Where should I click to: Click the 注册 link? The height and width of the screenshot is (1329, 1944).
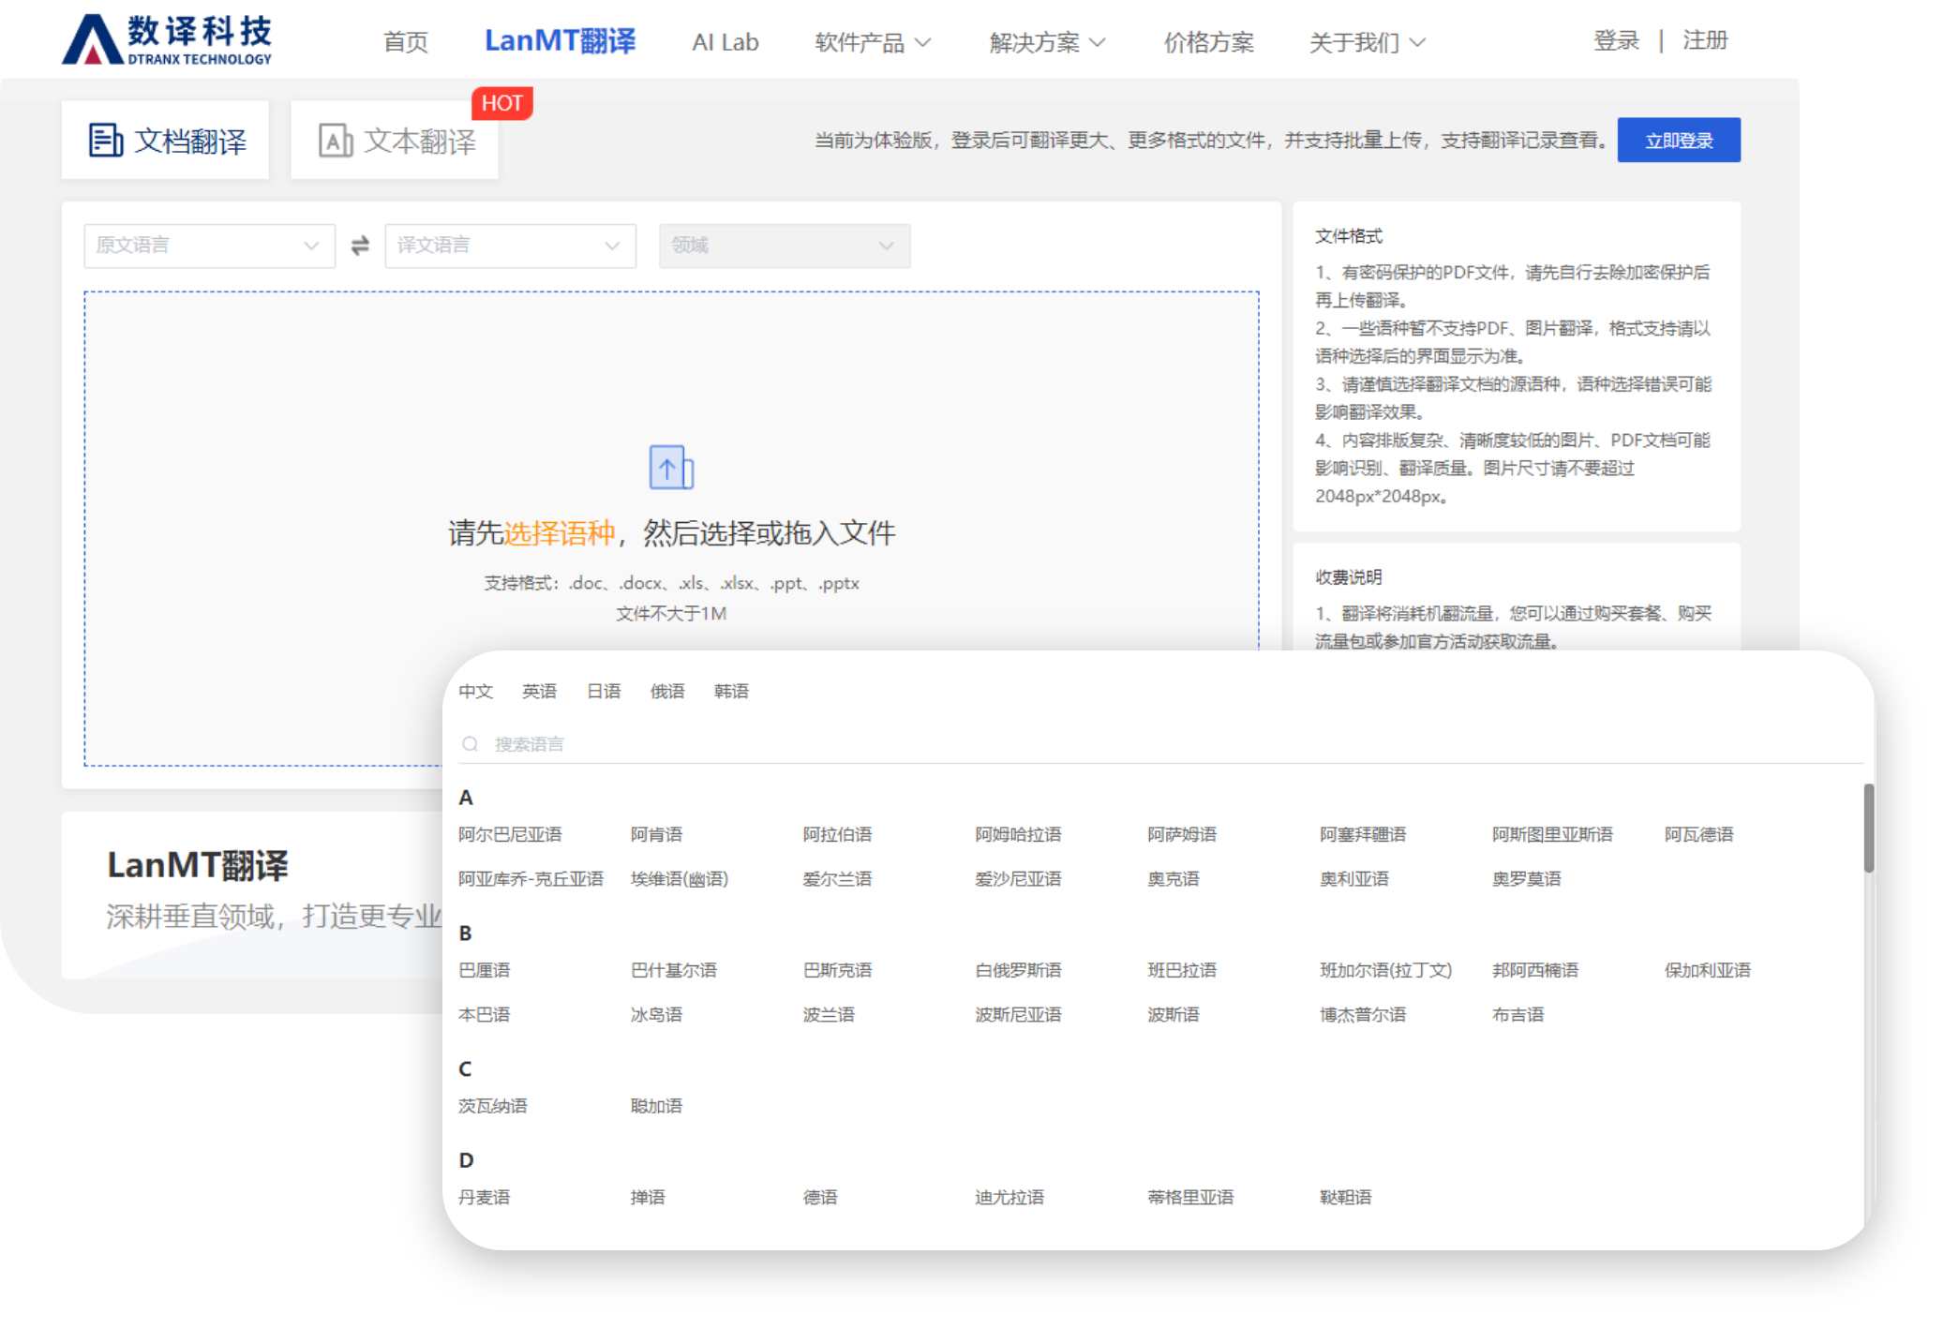(x=1705, y=40)
